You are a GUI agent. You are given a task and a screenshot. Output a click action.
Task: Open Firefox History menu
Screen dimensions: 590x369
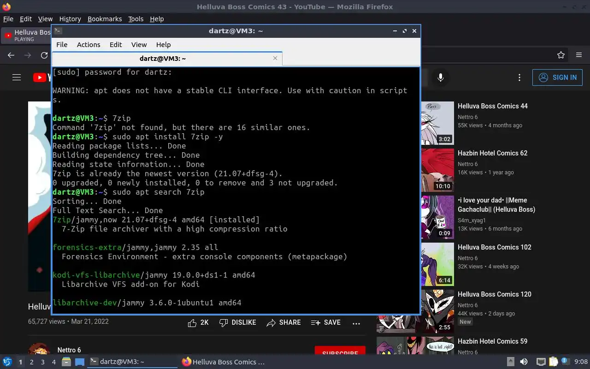pyautogui.click(x=70, y=19)
